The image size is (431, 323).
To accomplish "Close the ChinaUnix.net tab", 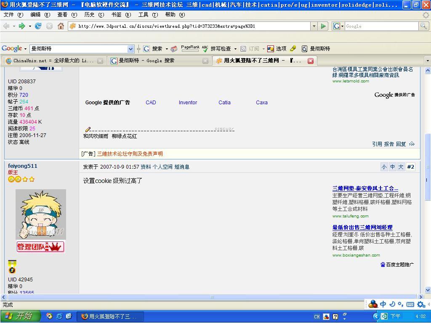I will point(100,61).
